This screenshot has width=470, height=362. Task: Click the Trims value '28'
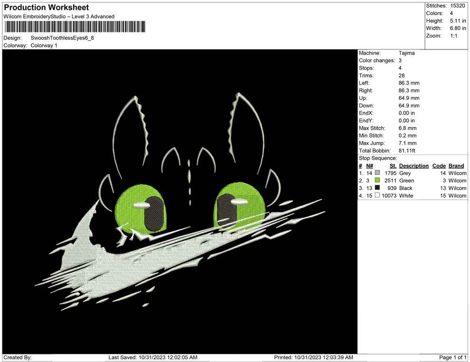point(401,76)
